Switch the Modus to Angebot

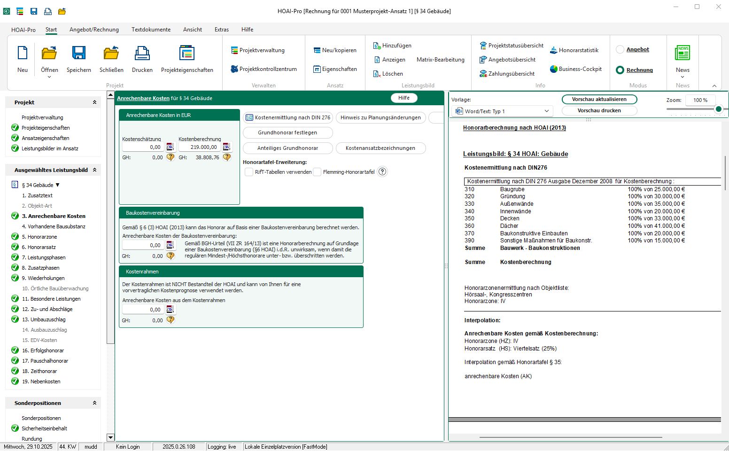click(x=620, y=49)
